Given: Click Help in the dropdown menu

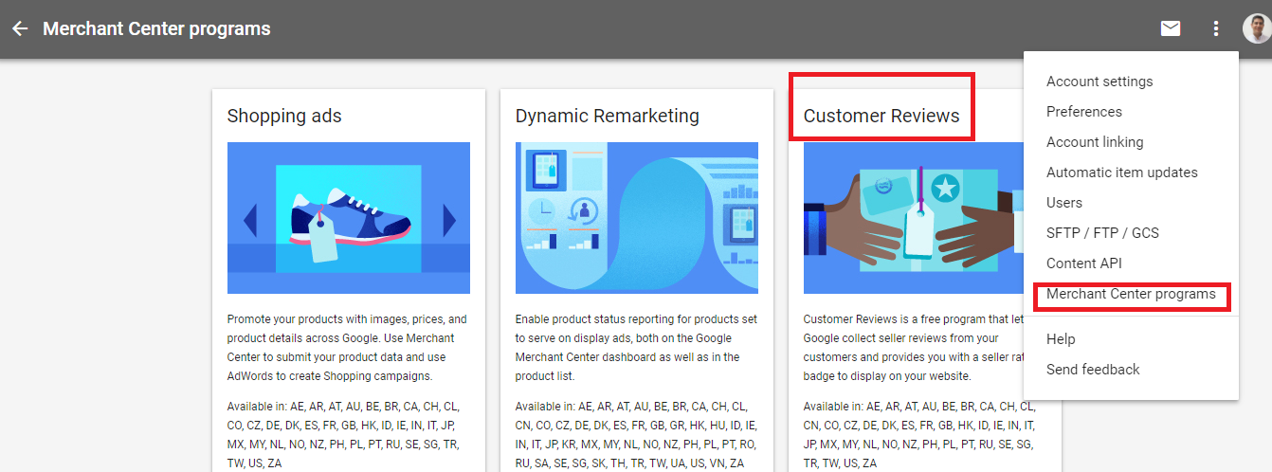Looking at the screenshot, I should 1061,339.
